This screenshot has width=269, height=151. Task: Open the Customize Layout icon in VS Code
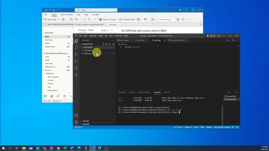click(219, 36)
